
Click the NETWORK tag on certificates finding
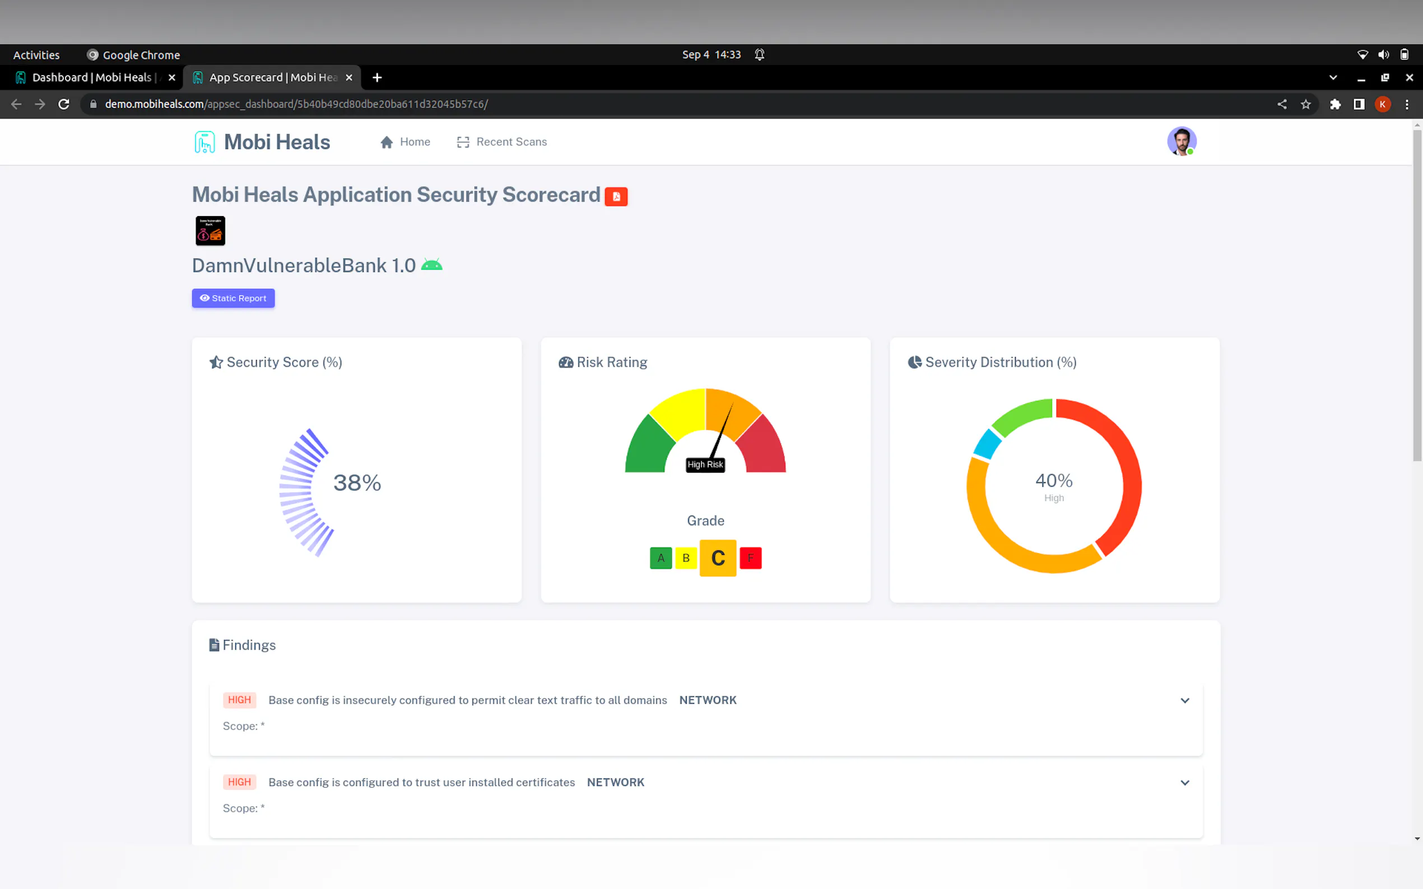(615, 783)
